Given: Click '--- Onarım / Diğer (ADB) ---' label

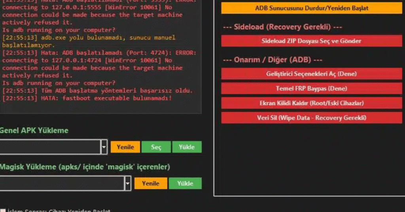Looking at the screenshot, I should [x=273, y=60].
